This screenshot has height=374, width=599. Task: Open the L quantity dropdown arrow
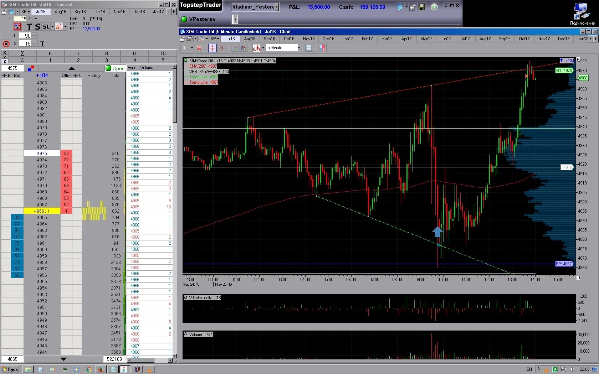tap(36, 19)
